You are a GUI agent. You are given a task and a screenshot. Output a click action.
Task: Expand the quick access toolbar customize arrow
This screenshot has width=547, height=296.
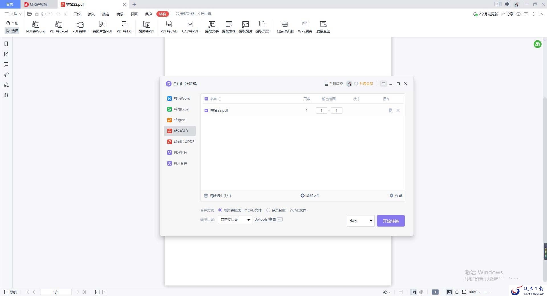click(65, 14)
